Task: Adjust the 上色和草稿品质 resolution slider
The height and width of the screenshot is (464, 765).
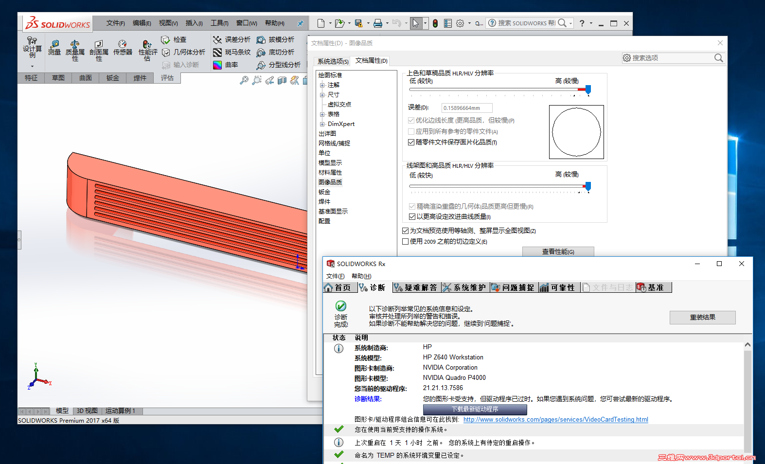Action: point(588,89)
